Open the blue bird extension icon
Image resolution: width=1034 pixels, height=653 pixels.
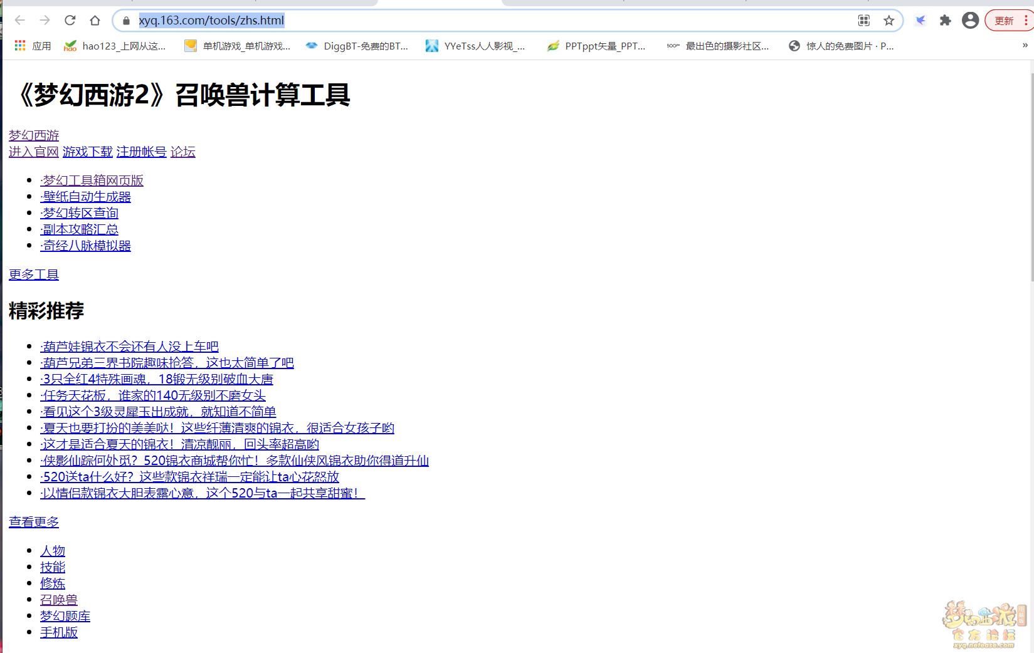tap(921, 21)
